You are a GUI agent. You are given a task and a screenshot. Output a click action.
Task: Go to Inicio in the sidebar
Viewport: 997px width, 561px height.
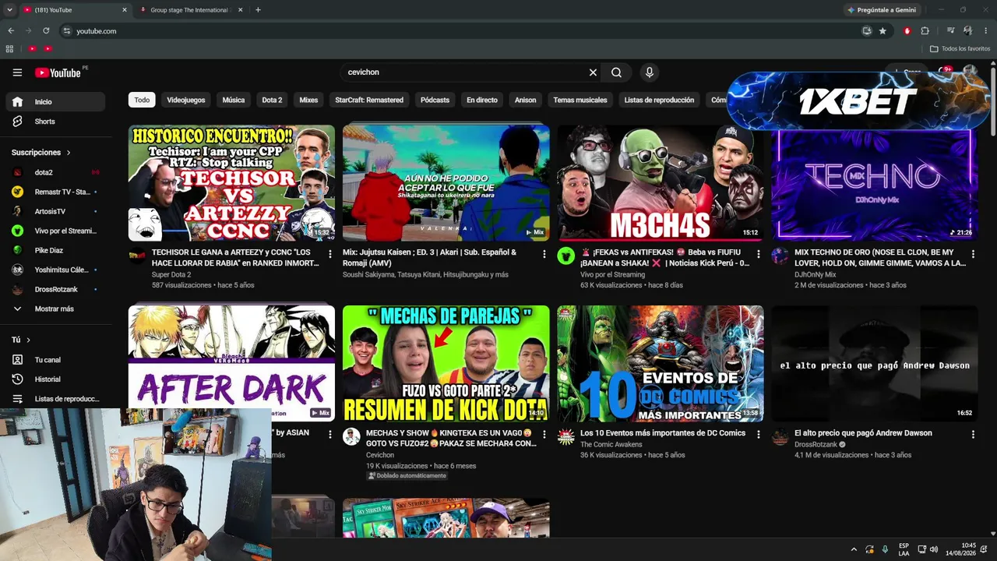(x=55, y=102)
